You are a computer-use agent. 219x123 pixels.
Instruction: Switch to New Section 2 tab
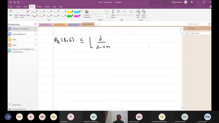click(60, 25)
